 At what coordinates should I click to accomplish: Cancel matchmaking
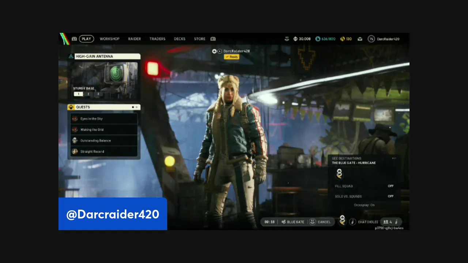324,222
